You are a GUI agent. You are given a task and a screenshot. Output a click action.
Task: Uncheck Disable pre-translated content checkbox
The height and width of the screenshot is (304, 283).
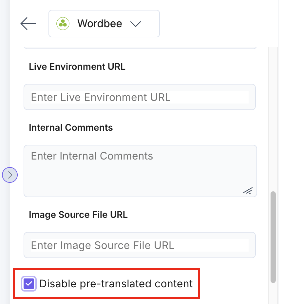pyautogui.click(x=29, y=284)
